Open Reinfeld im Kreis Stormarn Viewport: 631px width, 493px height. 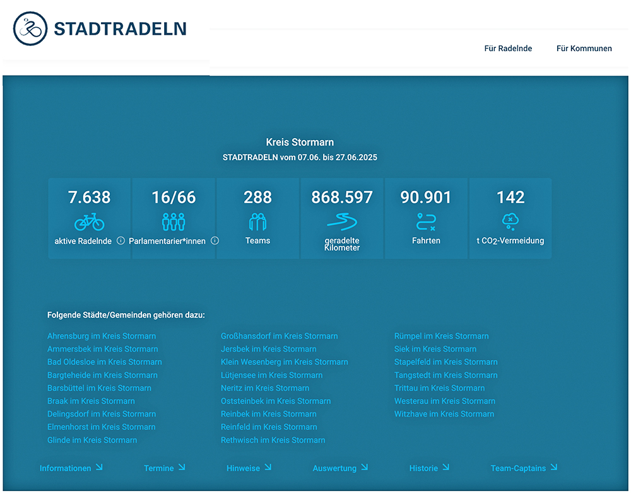269,427
